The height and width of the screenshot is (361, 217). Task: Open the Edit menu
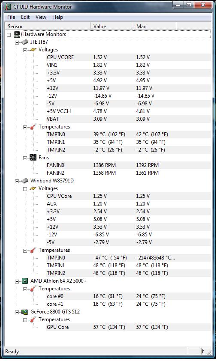pyautogui.click(x=25, y=17)
